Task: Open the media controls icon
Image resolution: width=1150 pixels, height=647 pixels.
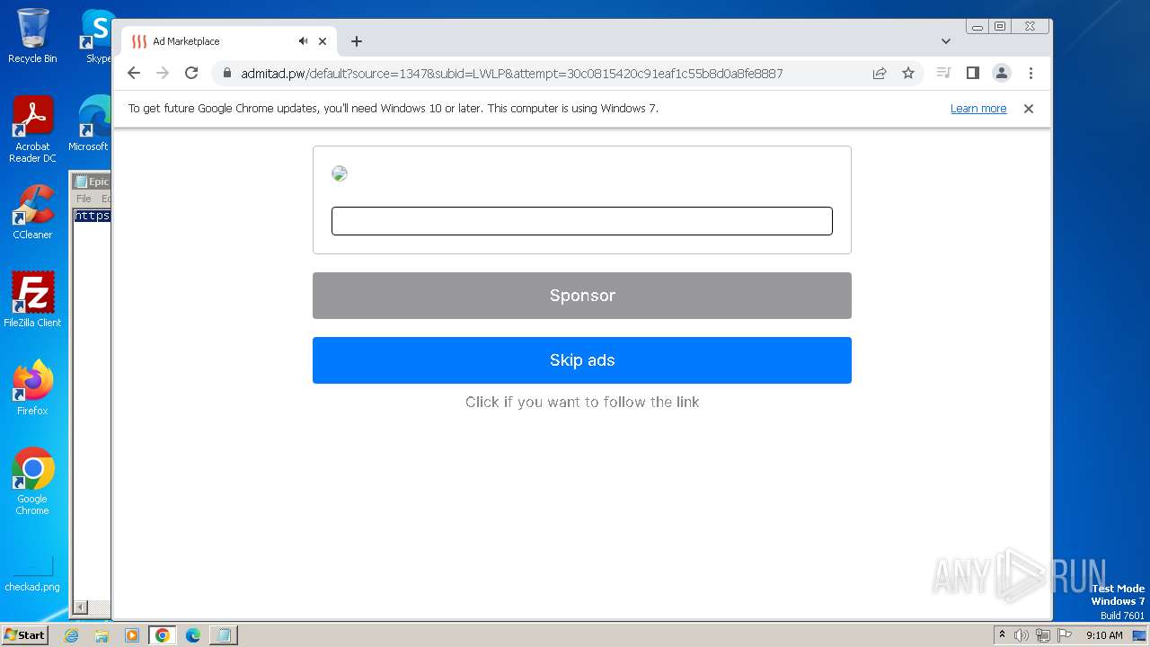Action: pyautogui.click(x=943, y=73)
